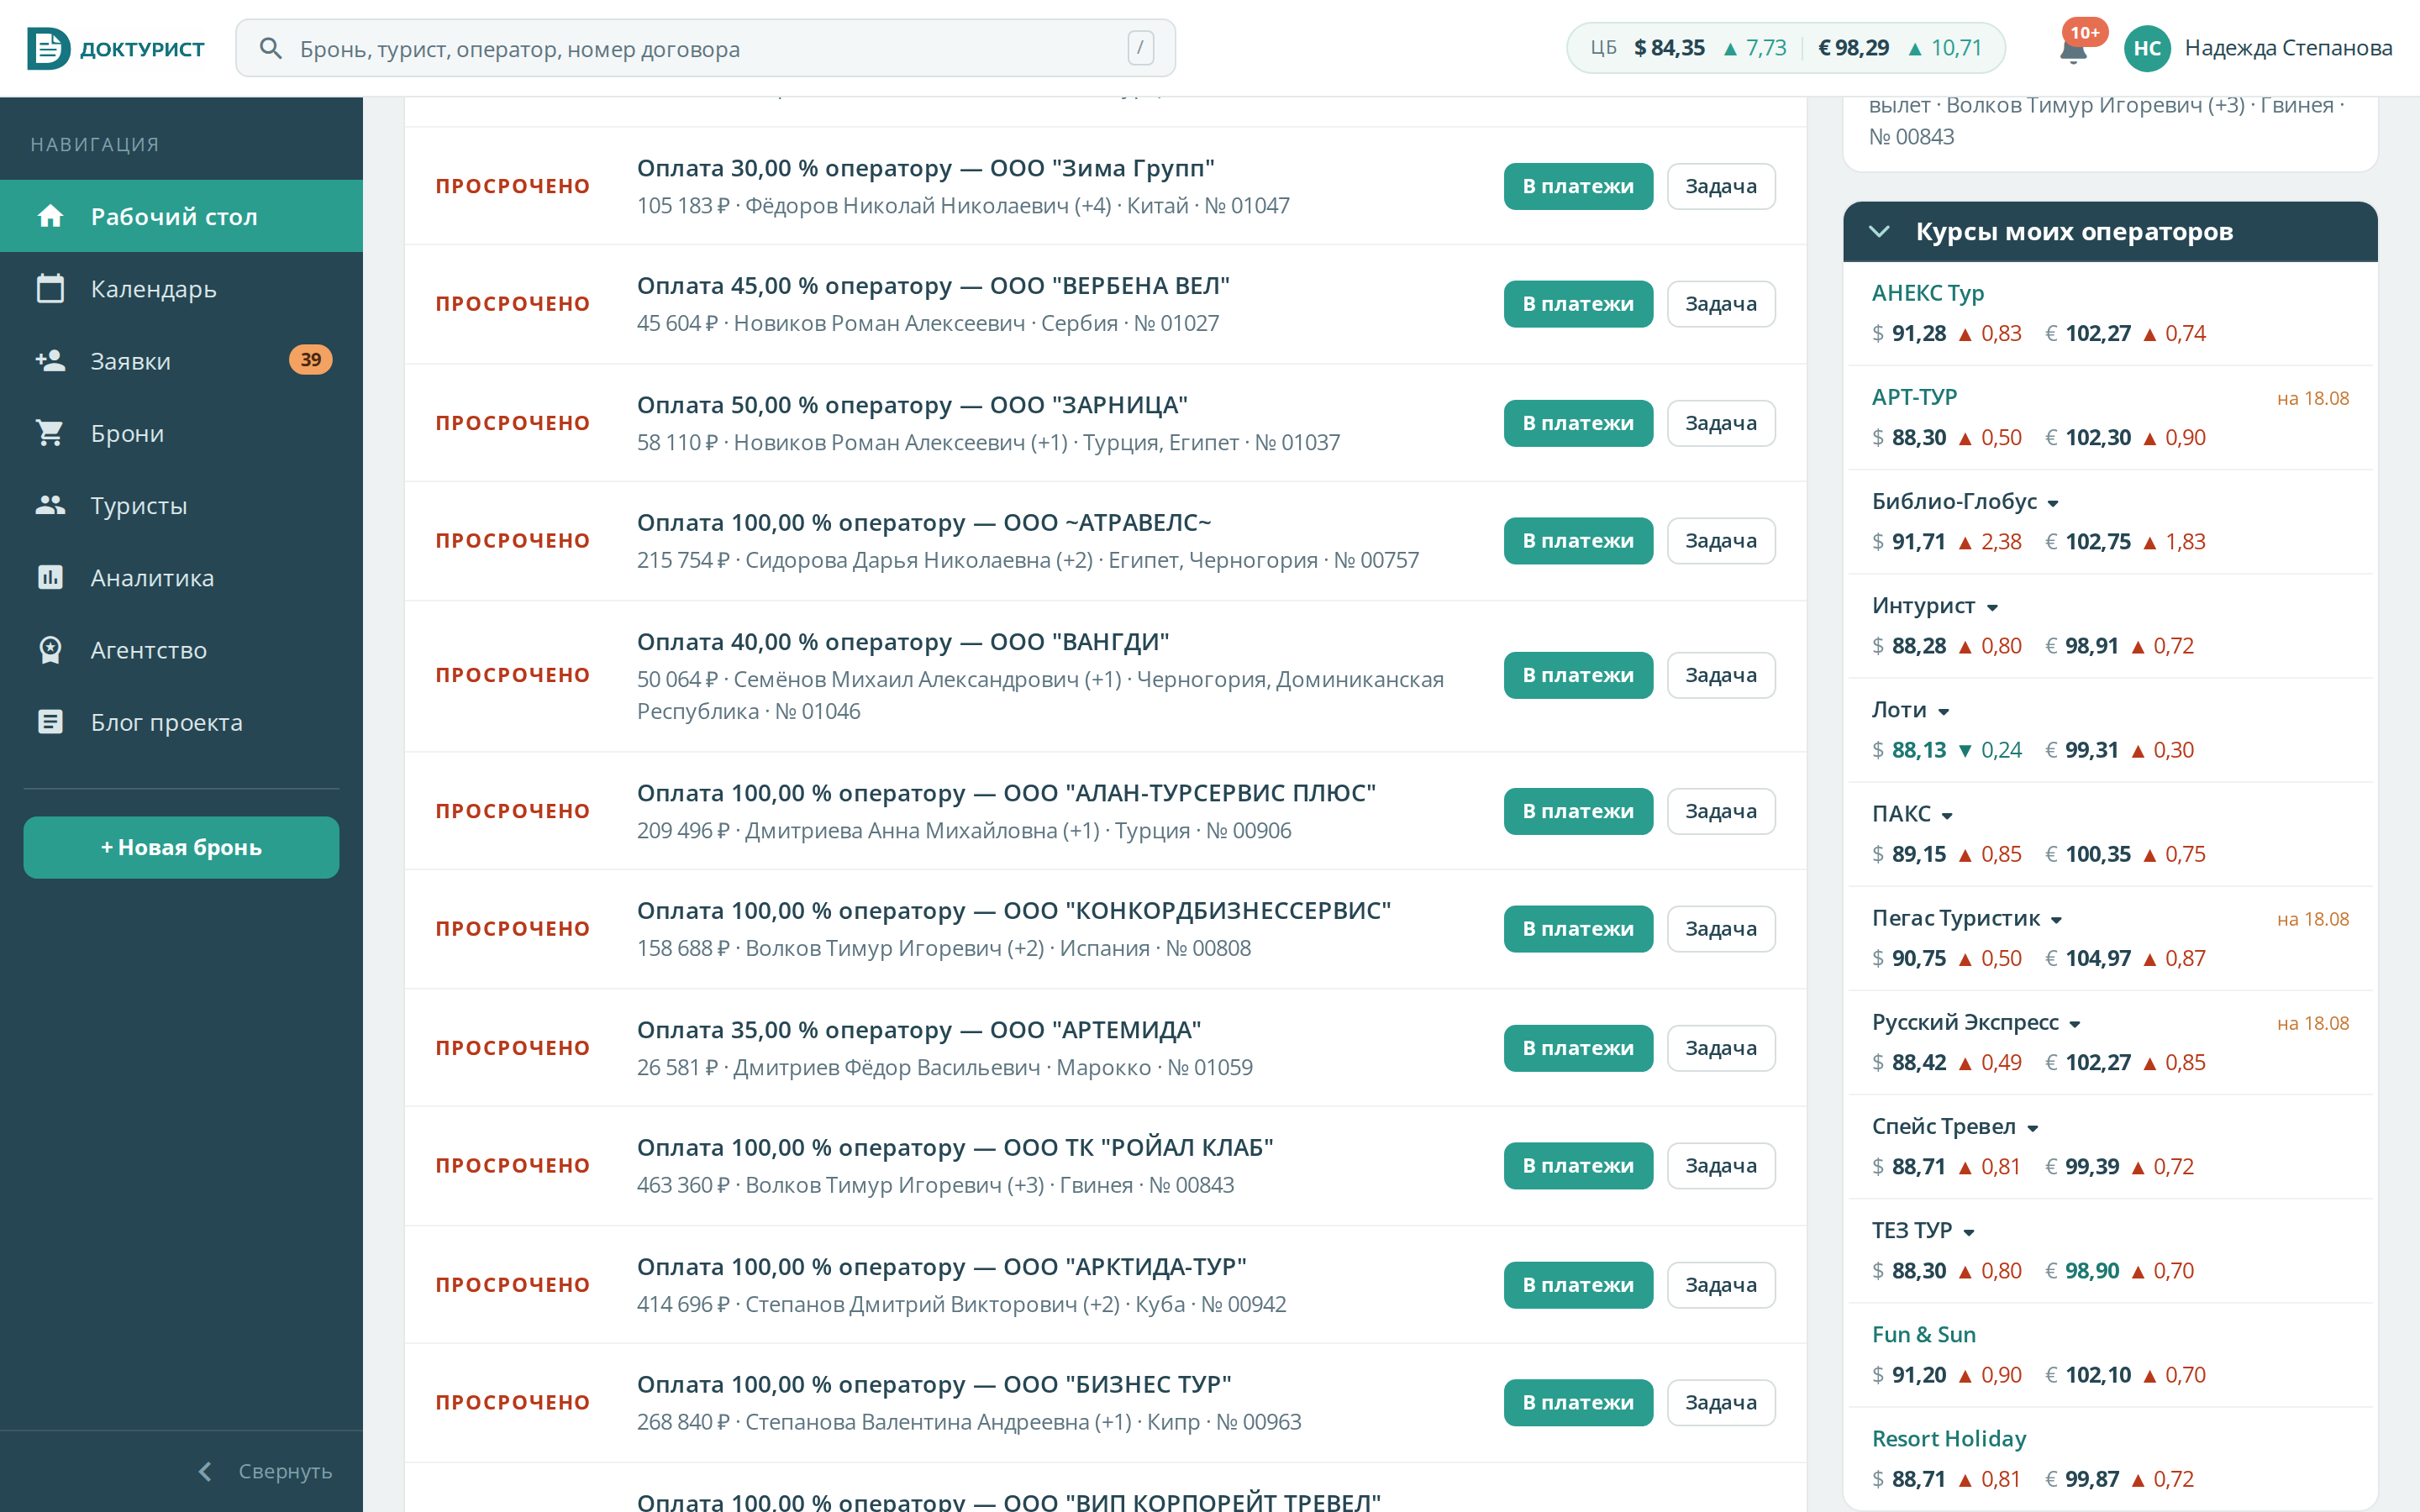Click the ЦБ currency rates widget

1785,48
